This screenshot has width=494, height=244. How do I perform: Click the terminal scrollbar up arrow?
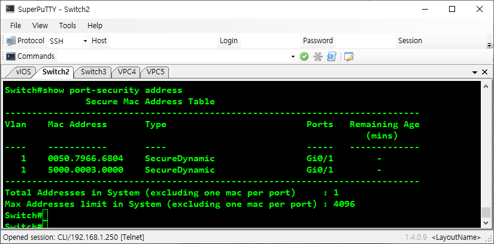(486, 86)
